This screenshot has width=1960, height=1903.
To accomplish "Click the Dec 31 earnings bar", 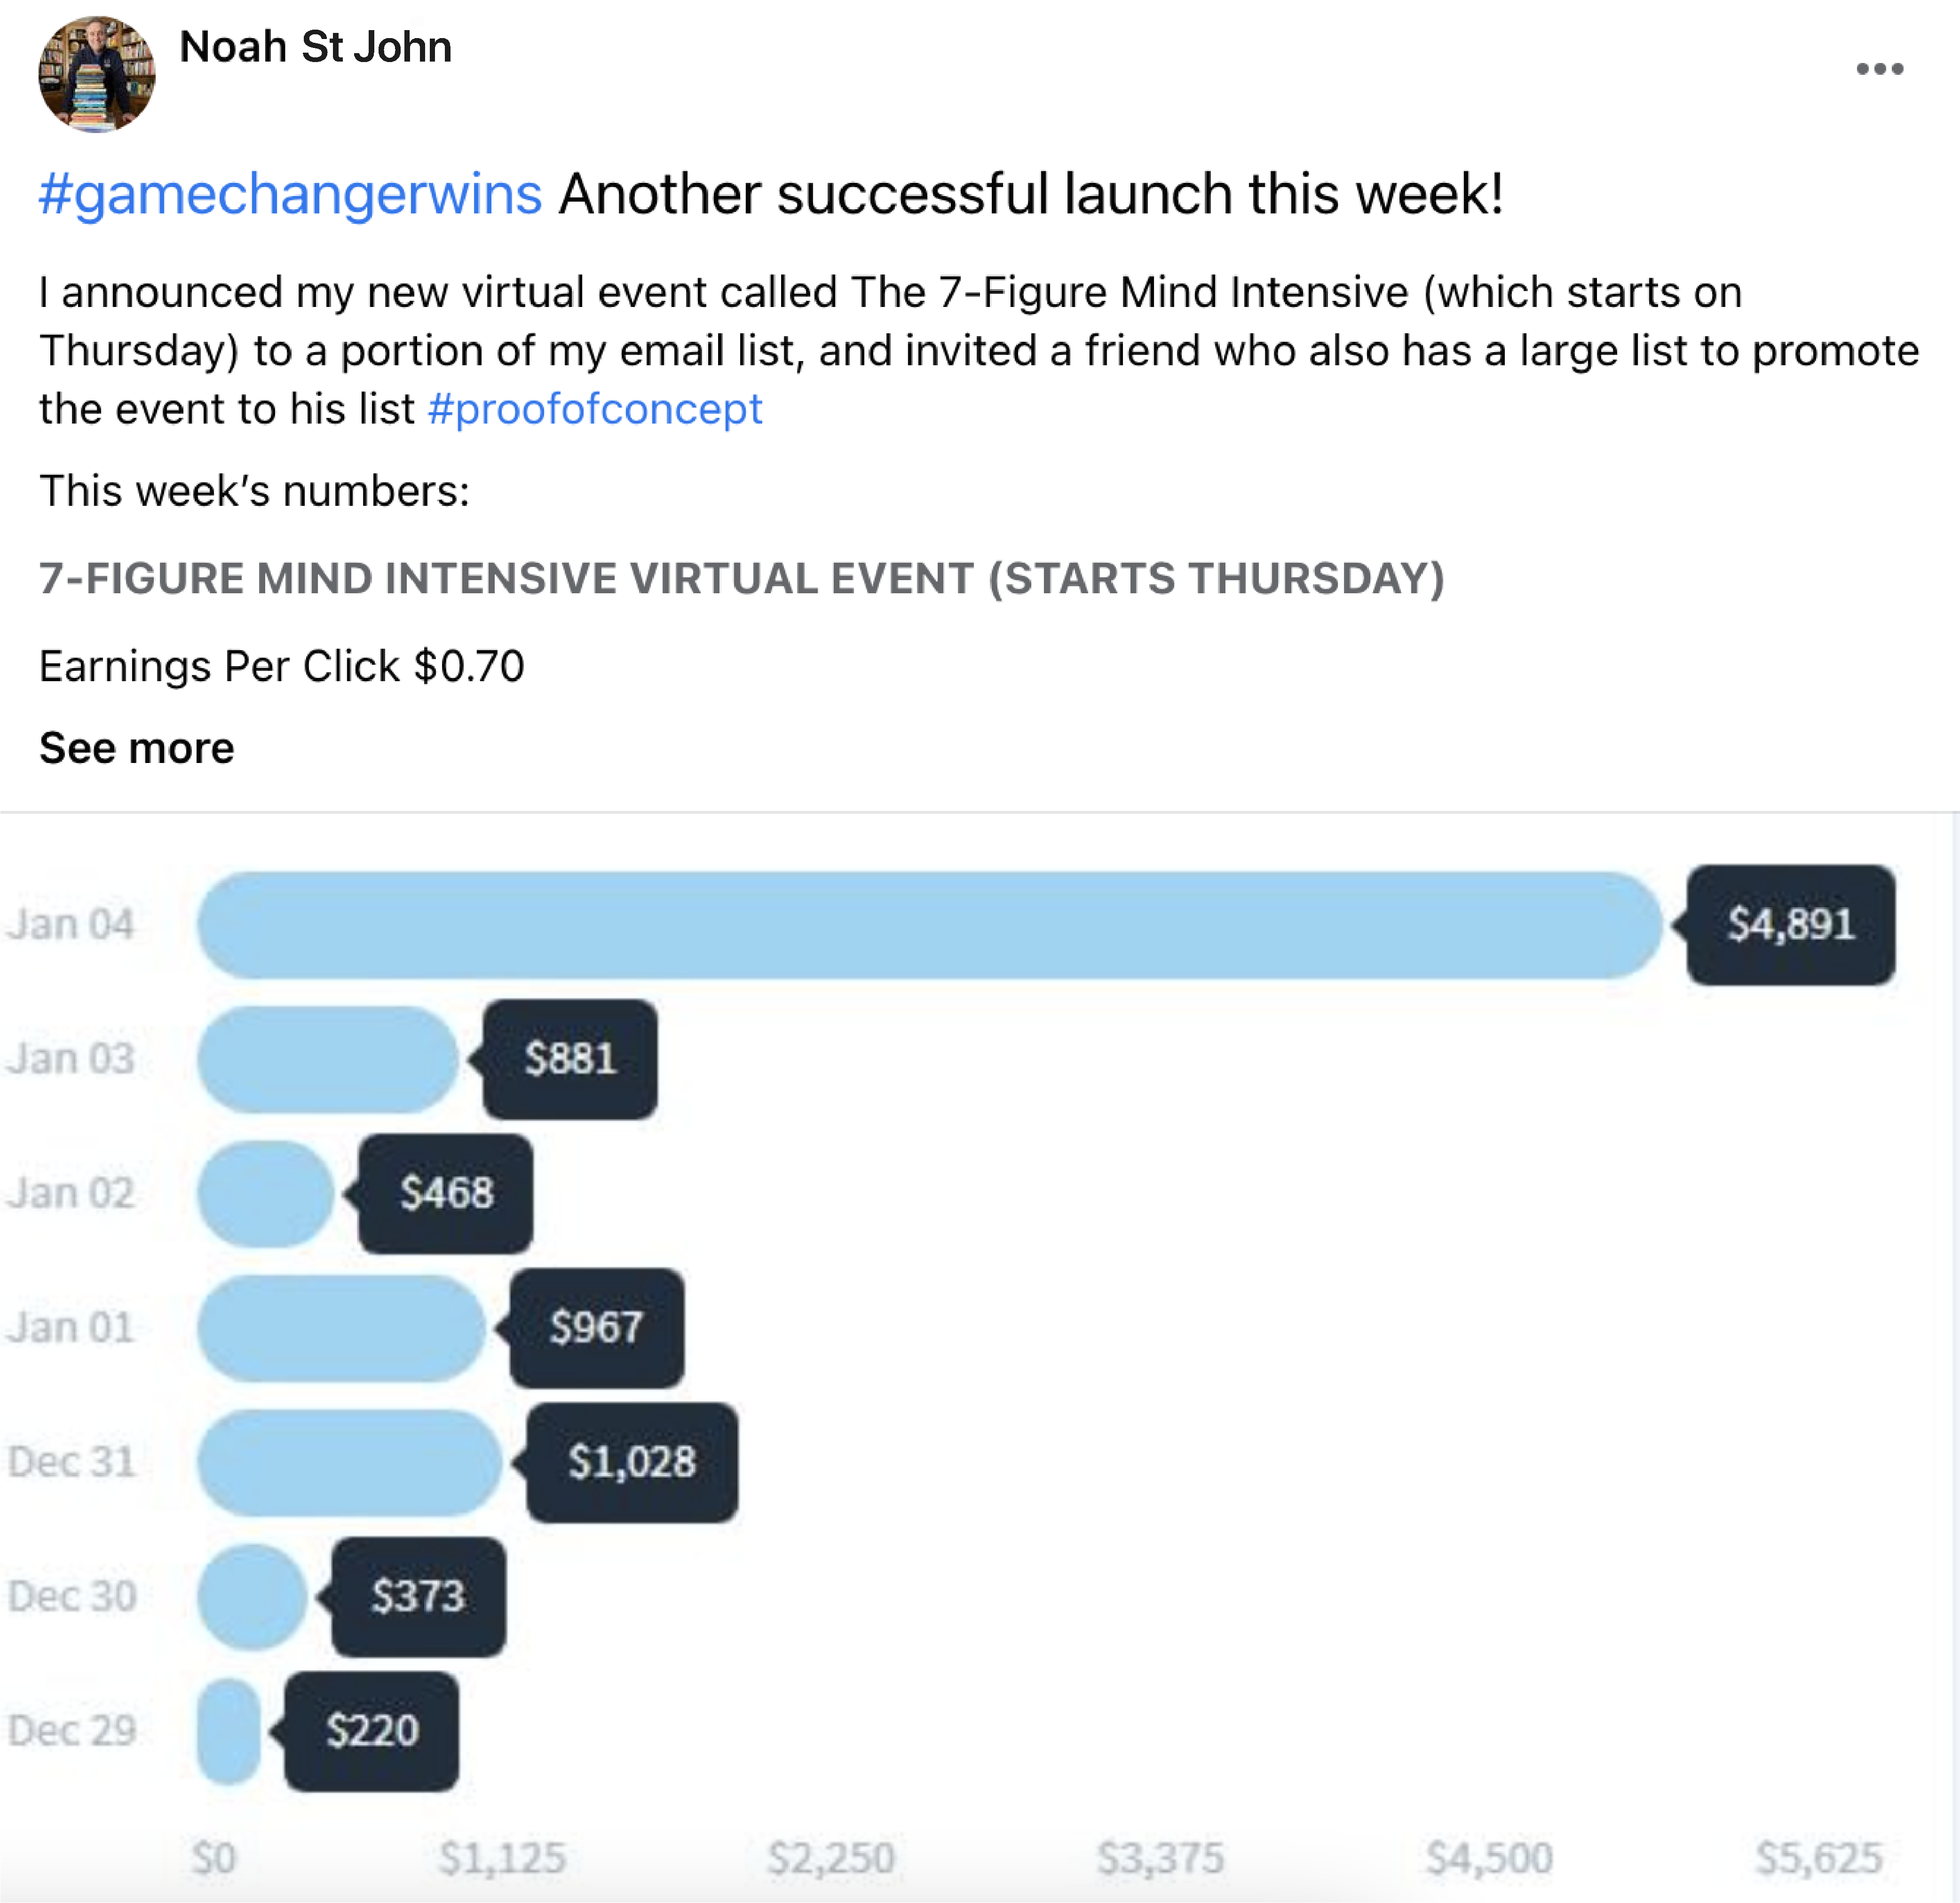I will (349, 1462).
